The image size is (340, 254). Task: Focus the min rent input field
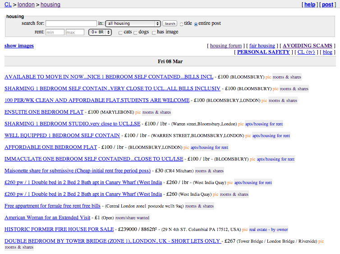click(55, 32)
